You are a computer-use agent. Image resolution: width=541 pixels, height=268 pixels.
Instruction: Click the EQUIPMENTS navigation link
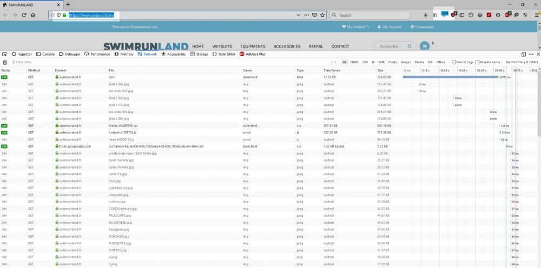[253, 46]
